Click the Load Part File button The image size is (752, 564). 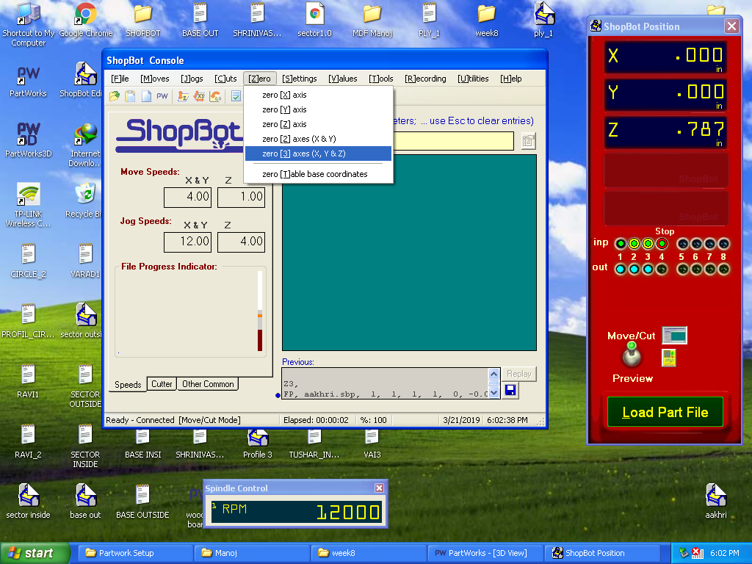[x=665, y=412]
